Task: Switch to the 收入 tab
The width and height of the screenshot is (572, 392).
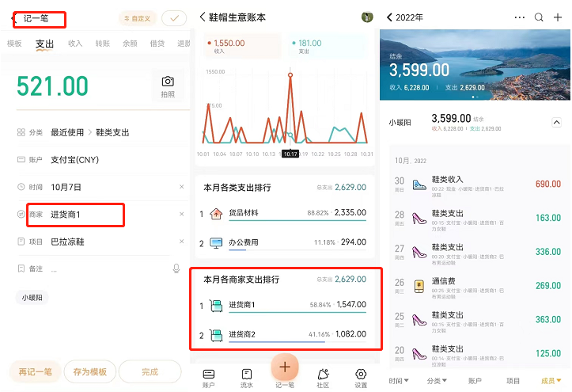Action: click(75, 44)
